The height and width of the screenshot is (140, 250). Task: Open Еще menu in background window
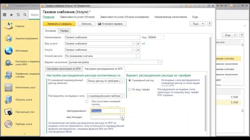point(230,35)
